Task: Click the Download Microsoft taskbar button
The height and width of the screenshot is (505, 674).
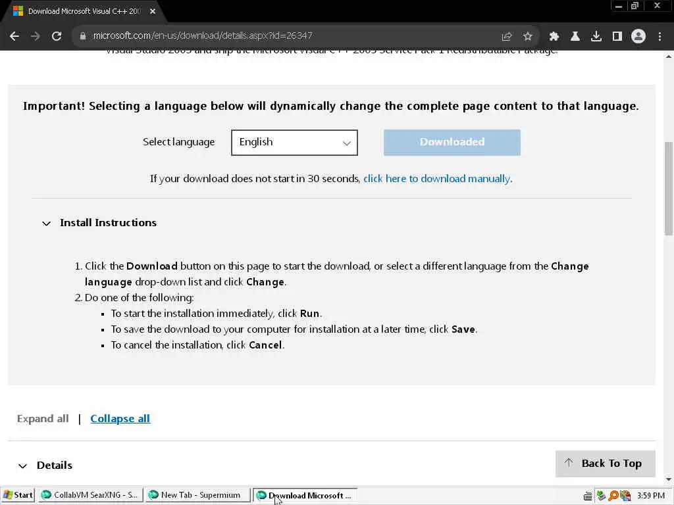Action: pyautogui.click(x=305, y=495)
